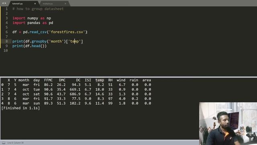
Task: Click the 'area' column header in output
Action: [x=147, y=80]
